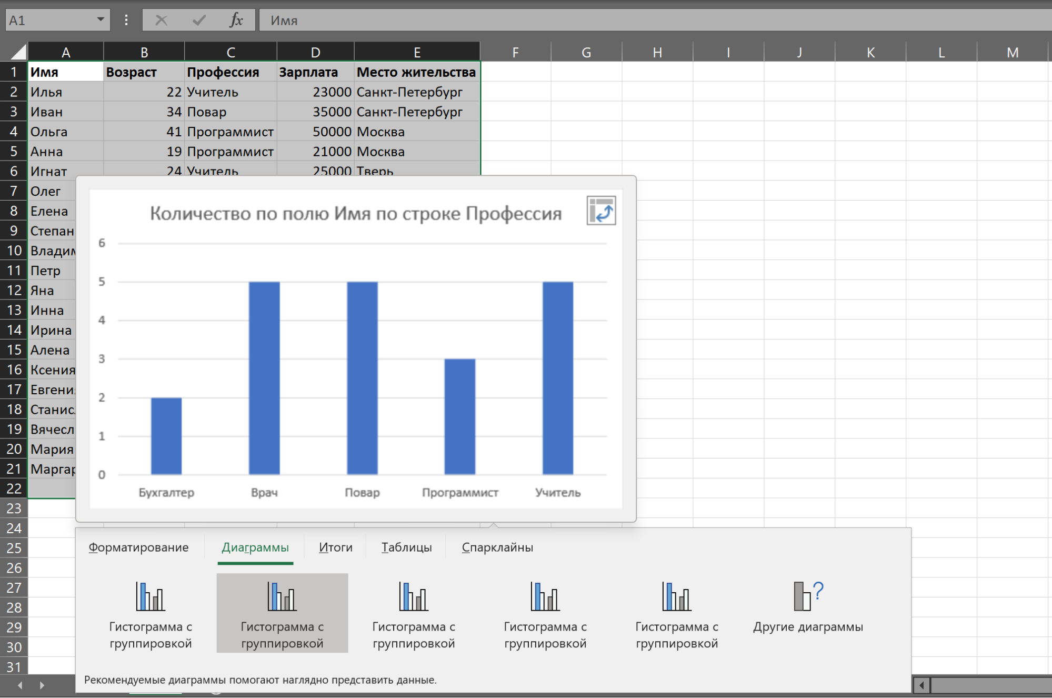Click the pivot chart icon in preview corner
The width and height of the screenshot is (1052, 698).
(601, 211)
